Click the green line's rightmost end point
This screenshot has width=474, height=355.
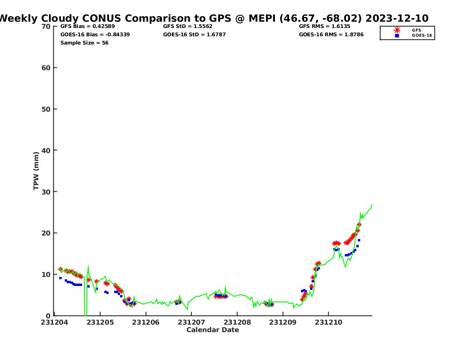click(372, 204)
